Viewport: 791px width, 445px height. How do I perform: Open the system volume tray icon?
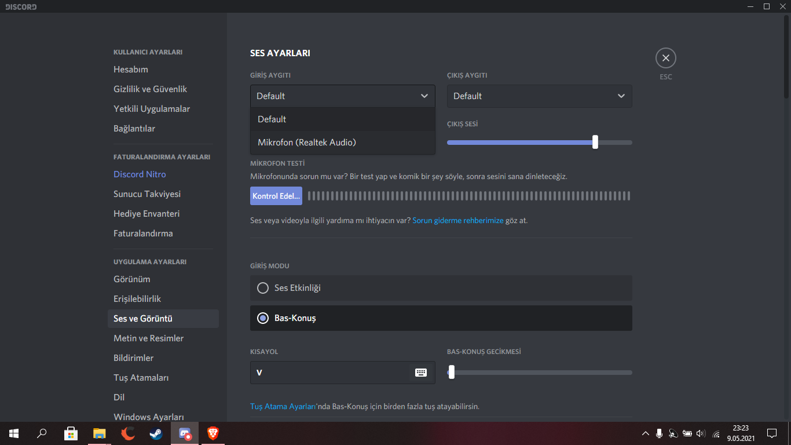[701, 433]
